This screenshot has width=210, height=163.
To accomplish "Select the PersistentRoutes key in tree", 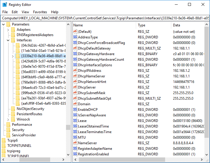I will coord(29,114).
